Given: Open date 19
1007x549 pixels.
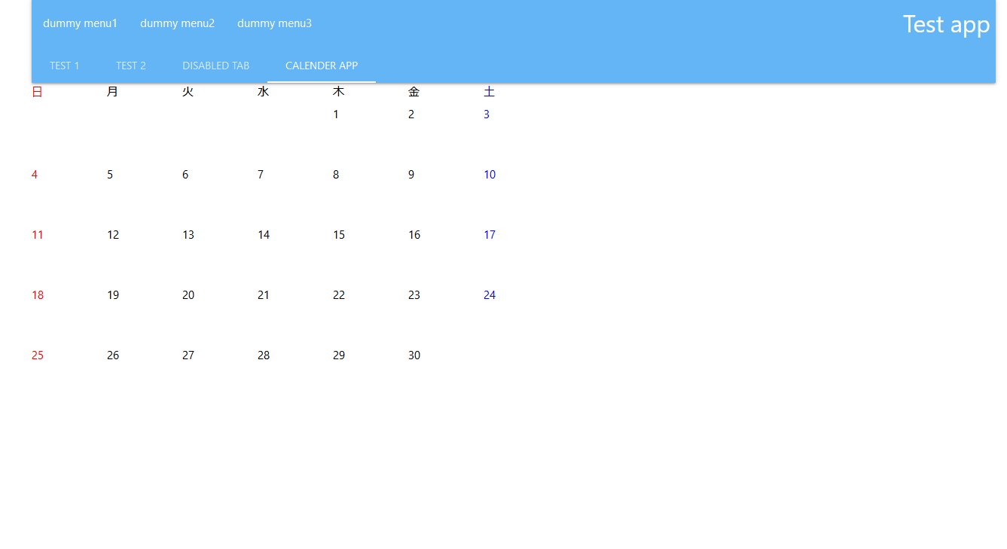Looking at the screenshot, I should [113, 295].
